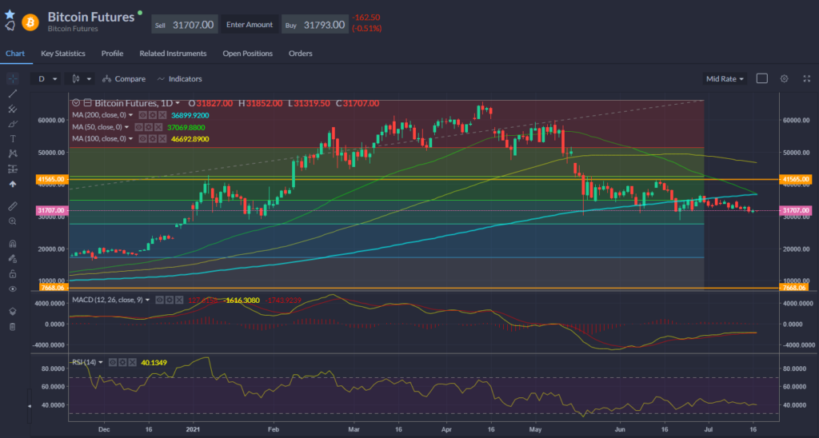The width and height of the screenshot is (819, 438).
Task: Remove the MA 50 indicator
Action: point(158,127)
